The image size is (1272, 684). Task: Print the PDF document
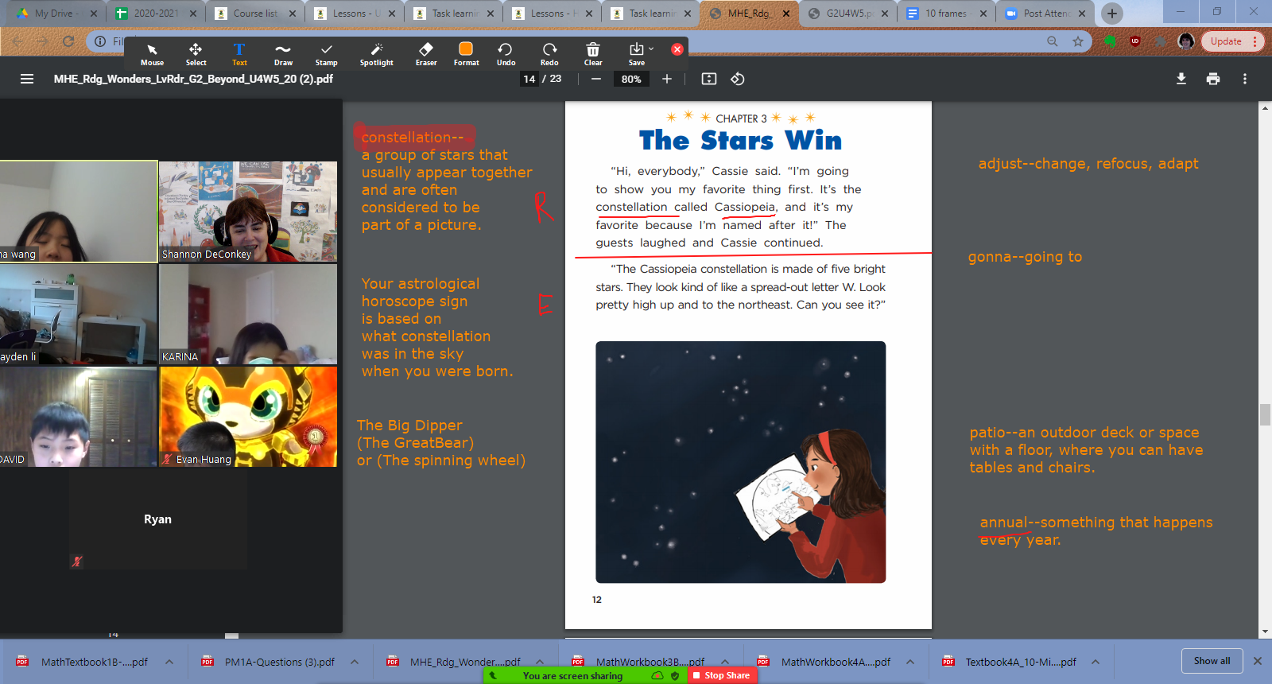point(1213,79)
